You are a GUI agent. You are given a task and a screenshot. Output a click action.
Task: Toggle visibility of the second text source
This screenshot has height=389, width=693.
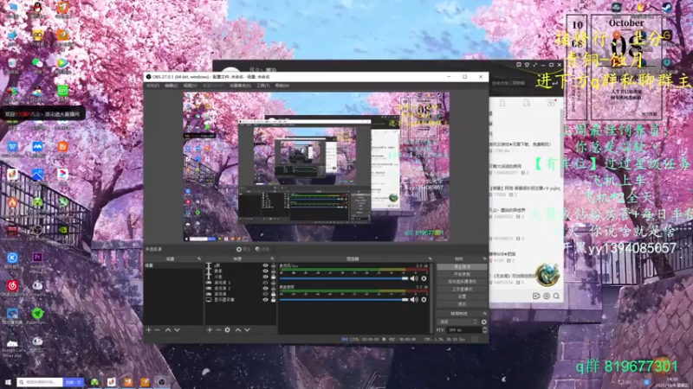265,271
